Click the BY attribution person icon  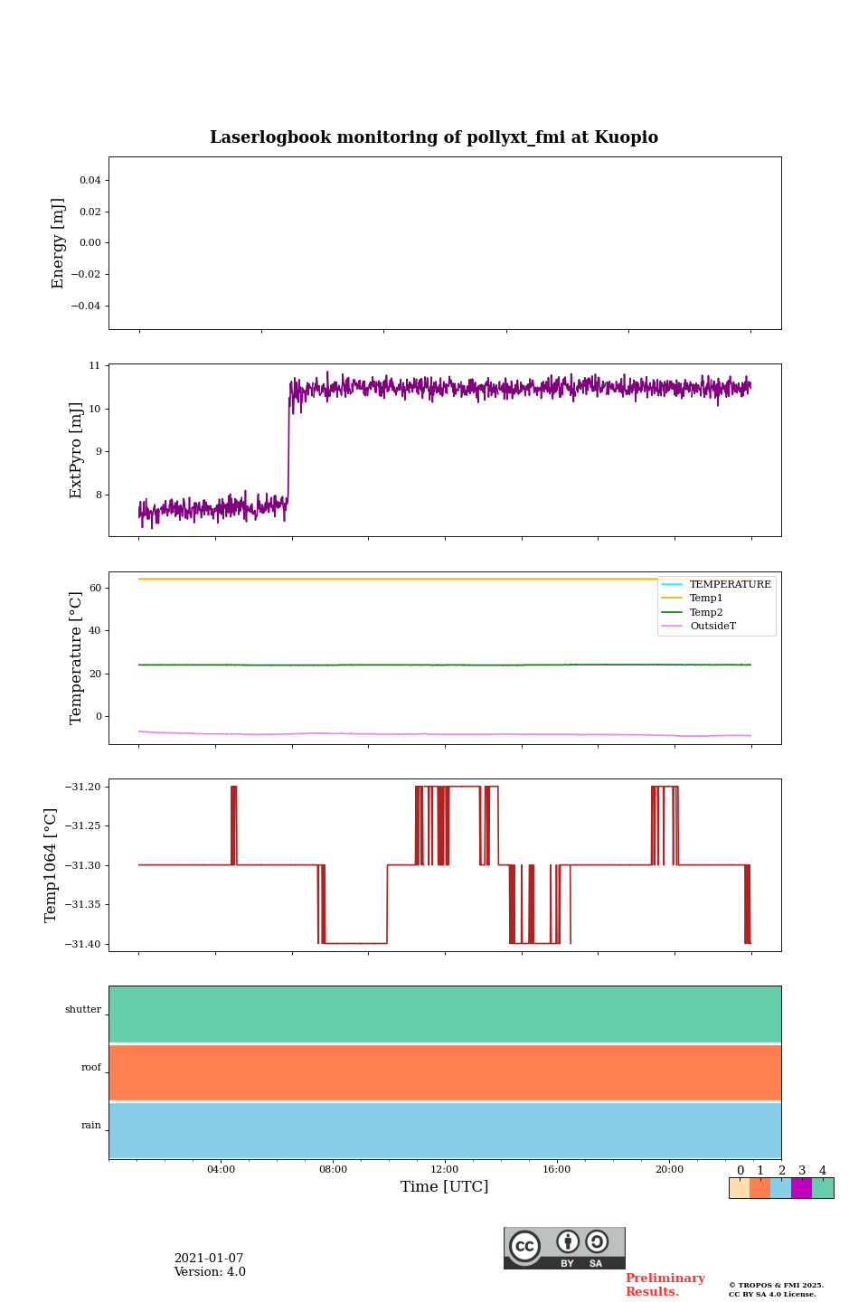(x=568, y=1242)
